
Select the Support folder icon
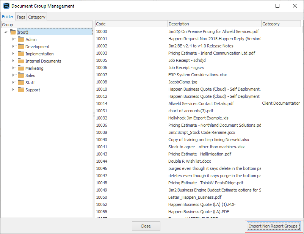[x=20, y=90]
